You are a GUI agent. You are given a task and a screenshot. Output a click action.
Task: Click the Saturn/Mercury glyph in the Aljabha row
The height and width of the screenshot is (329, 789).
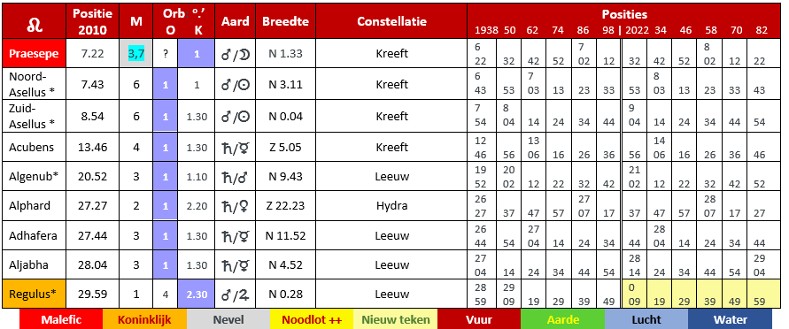(x=236, y=264)
